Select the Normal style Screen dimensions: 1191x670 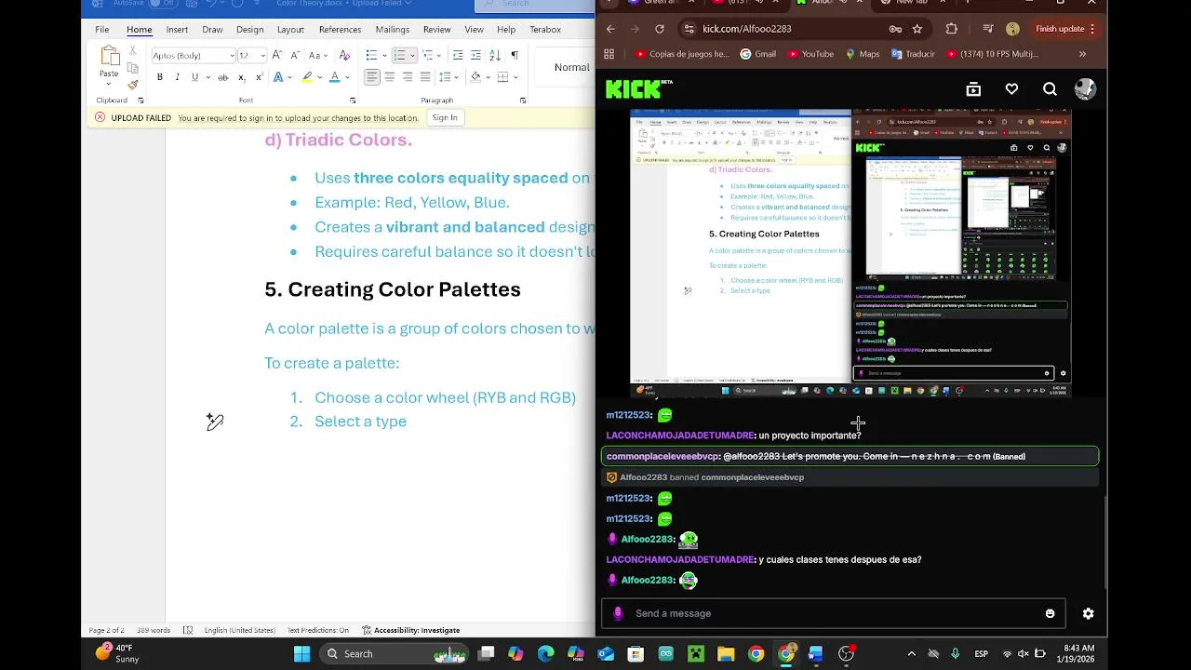(571, 67)
